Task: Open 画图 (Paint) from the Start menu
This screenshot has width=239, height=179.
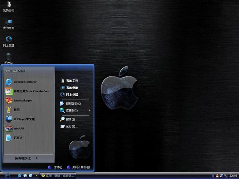Action: pyautogui.click(x=16, y=110)
